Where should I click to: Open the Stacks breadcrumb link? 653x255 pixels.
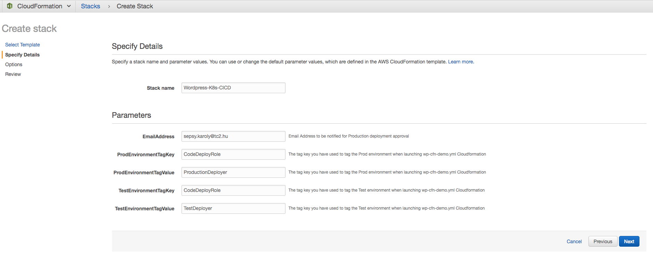click(x=90, y=6)
